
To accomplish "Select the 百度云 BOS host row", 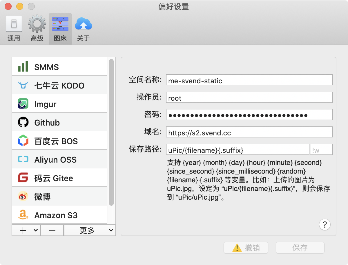I will coord(59,141).
